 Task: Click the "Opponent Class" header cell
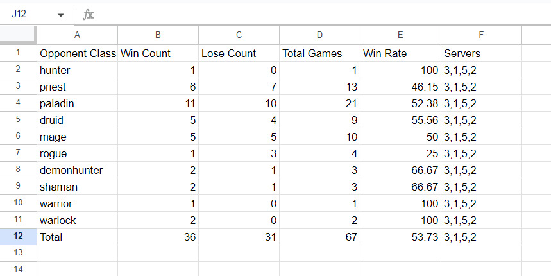click(x=77, y=53)
